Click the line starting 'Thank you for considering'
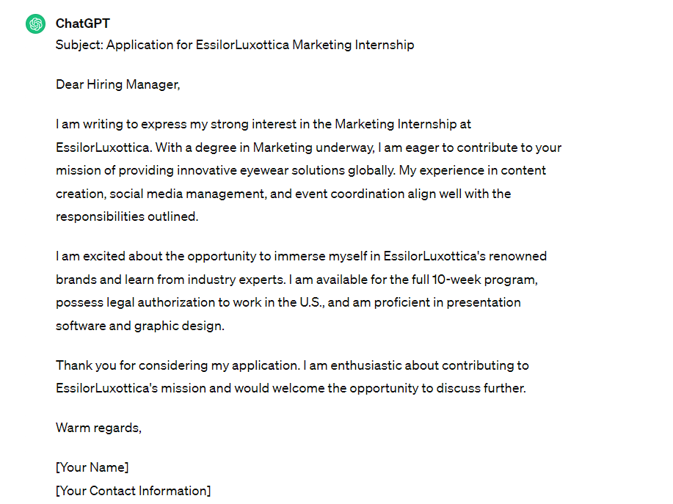The width and height of the screenshot is (673, 504). 292,365
